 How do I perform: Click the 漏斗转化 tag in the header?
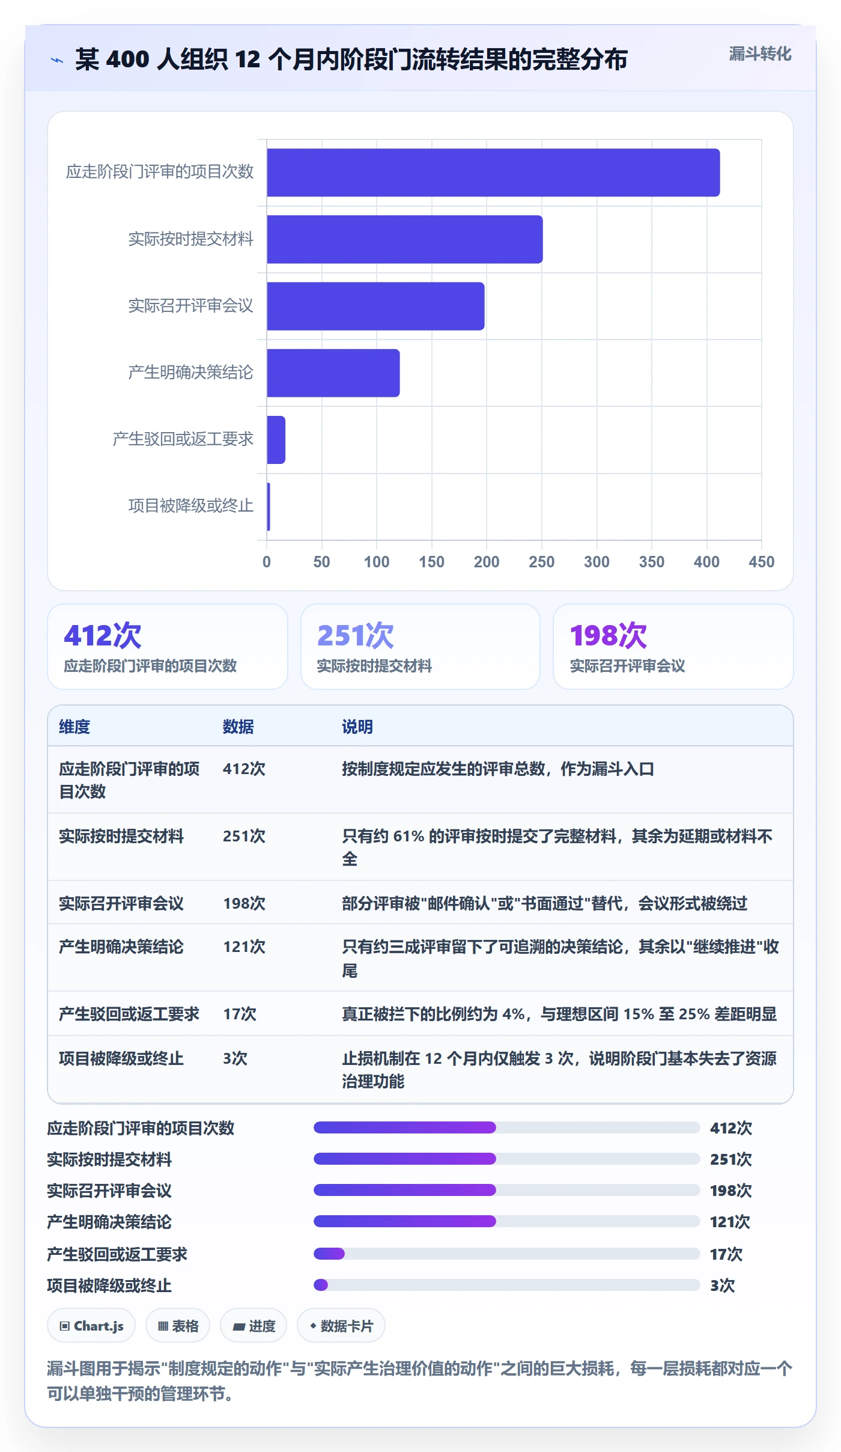pos(760,54)
